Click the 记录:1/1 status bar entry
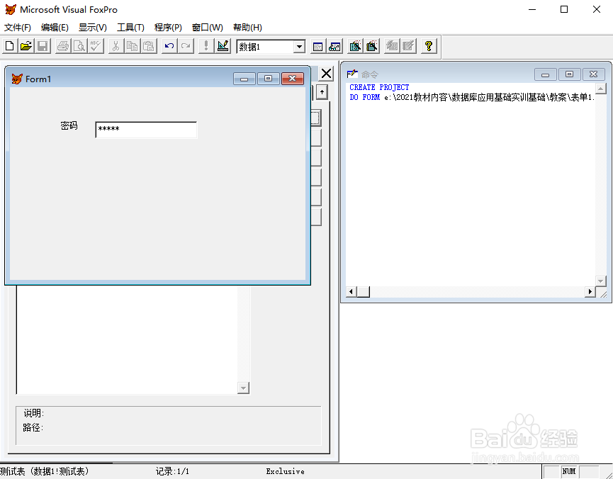Image resolution: width=613 pixels, height=479 pixels. pyautogui.click(x=172, y=472)
